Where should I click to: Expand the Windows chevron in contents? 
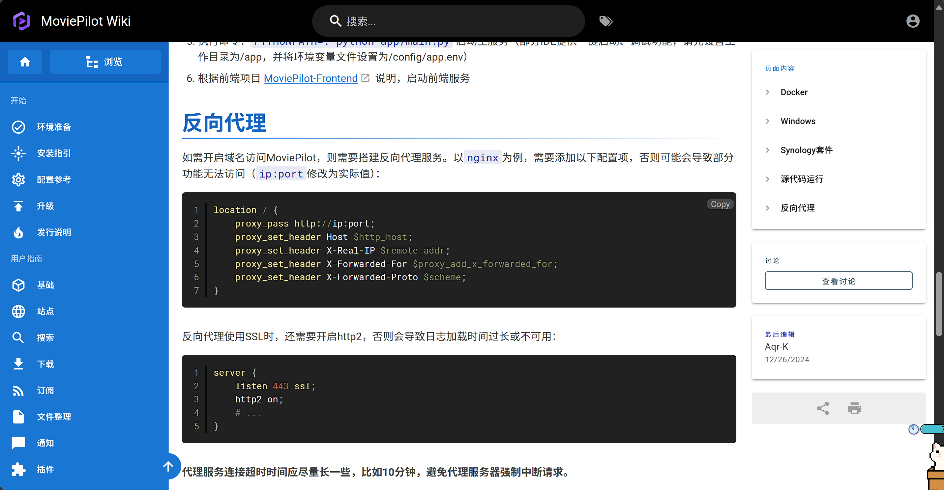pyautogui.click(x=768, y=121)
